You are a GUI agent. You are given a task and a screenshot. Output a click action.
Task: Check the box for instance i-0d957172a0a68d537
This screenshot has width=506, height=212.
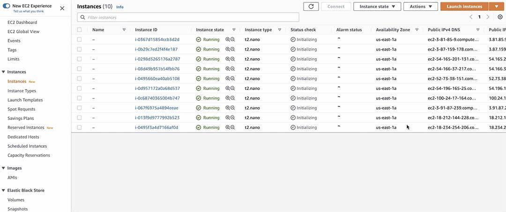[79, 88]
